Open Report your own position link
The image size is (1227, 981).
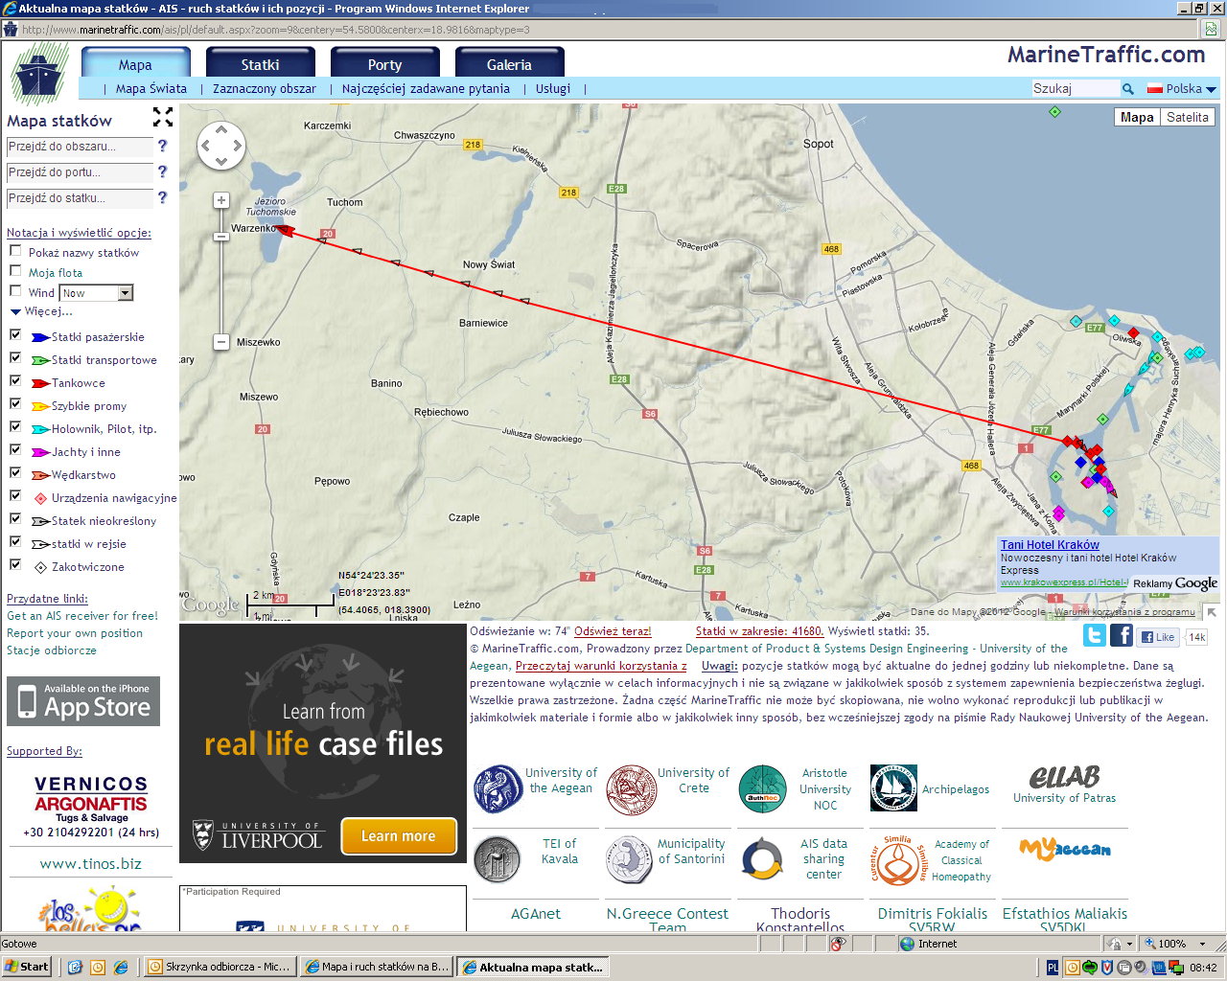pos(75,633)
